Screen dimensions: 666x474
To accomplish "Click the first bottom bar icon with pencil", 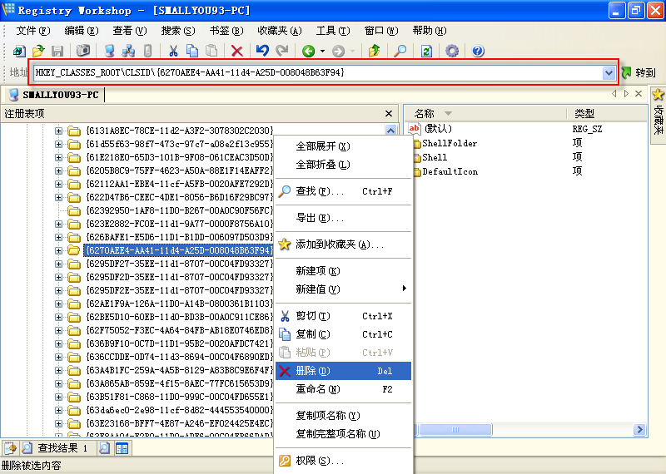I will pyautogui.click(x=10, y=448).
